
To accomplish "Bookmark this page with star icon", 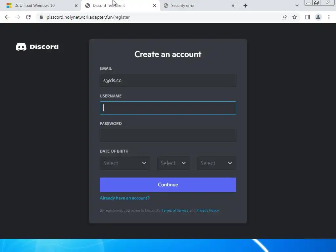I will click(295, 17).
